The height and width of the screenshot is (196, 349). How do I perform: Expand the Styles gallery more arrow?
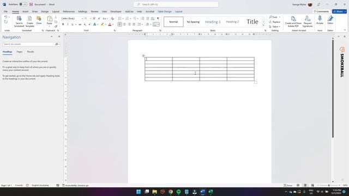click(x=263, y=26)
